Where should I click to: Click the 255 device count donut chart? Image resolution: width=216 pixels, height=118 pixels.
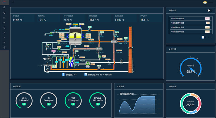[x=191, y=103]
